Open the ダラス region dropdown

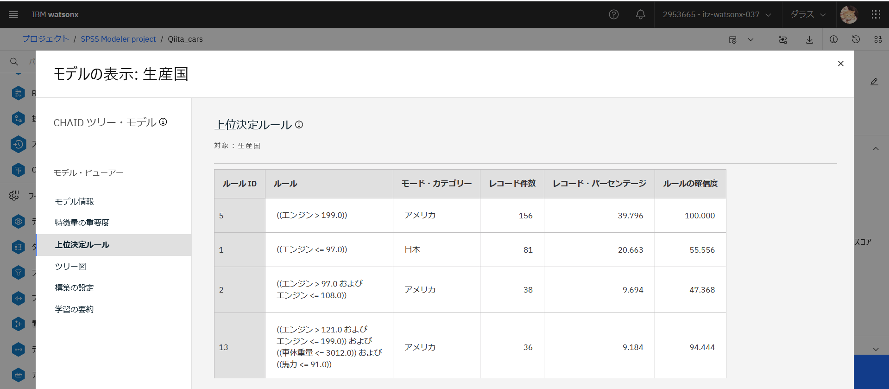pos(808,14)
